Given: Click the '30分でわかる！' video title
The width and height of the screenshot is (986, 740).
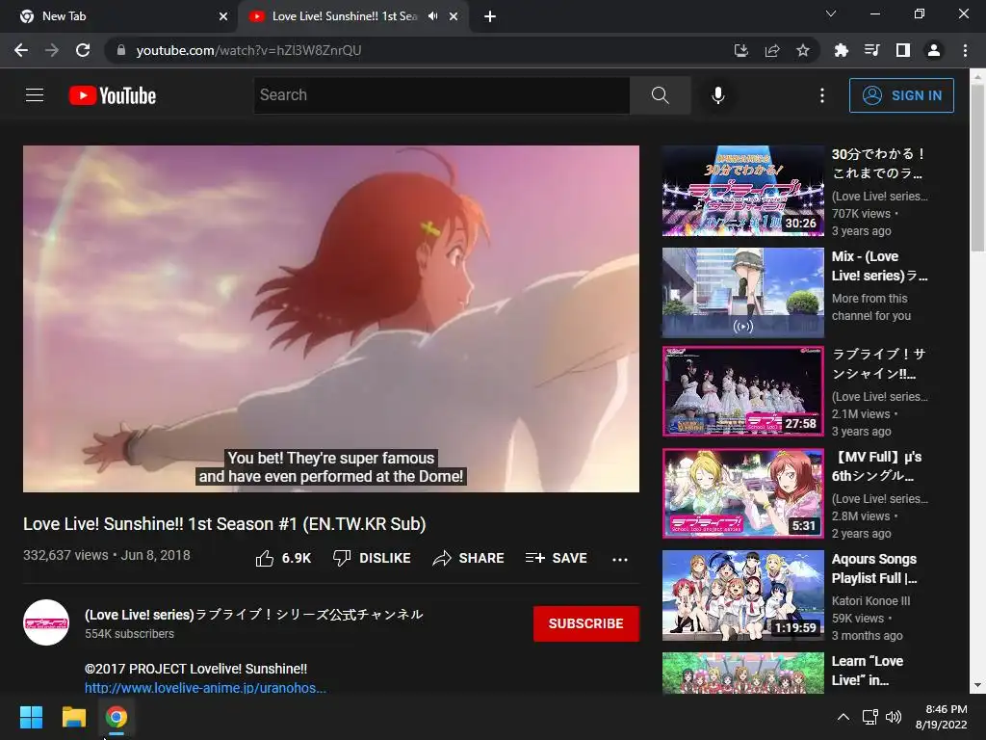Looking at the screenshot, I should [x=878, y=163].
